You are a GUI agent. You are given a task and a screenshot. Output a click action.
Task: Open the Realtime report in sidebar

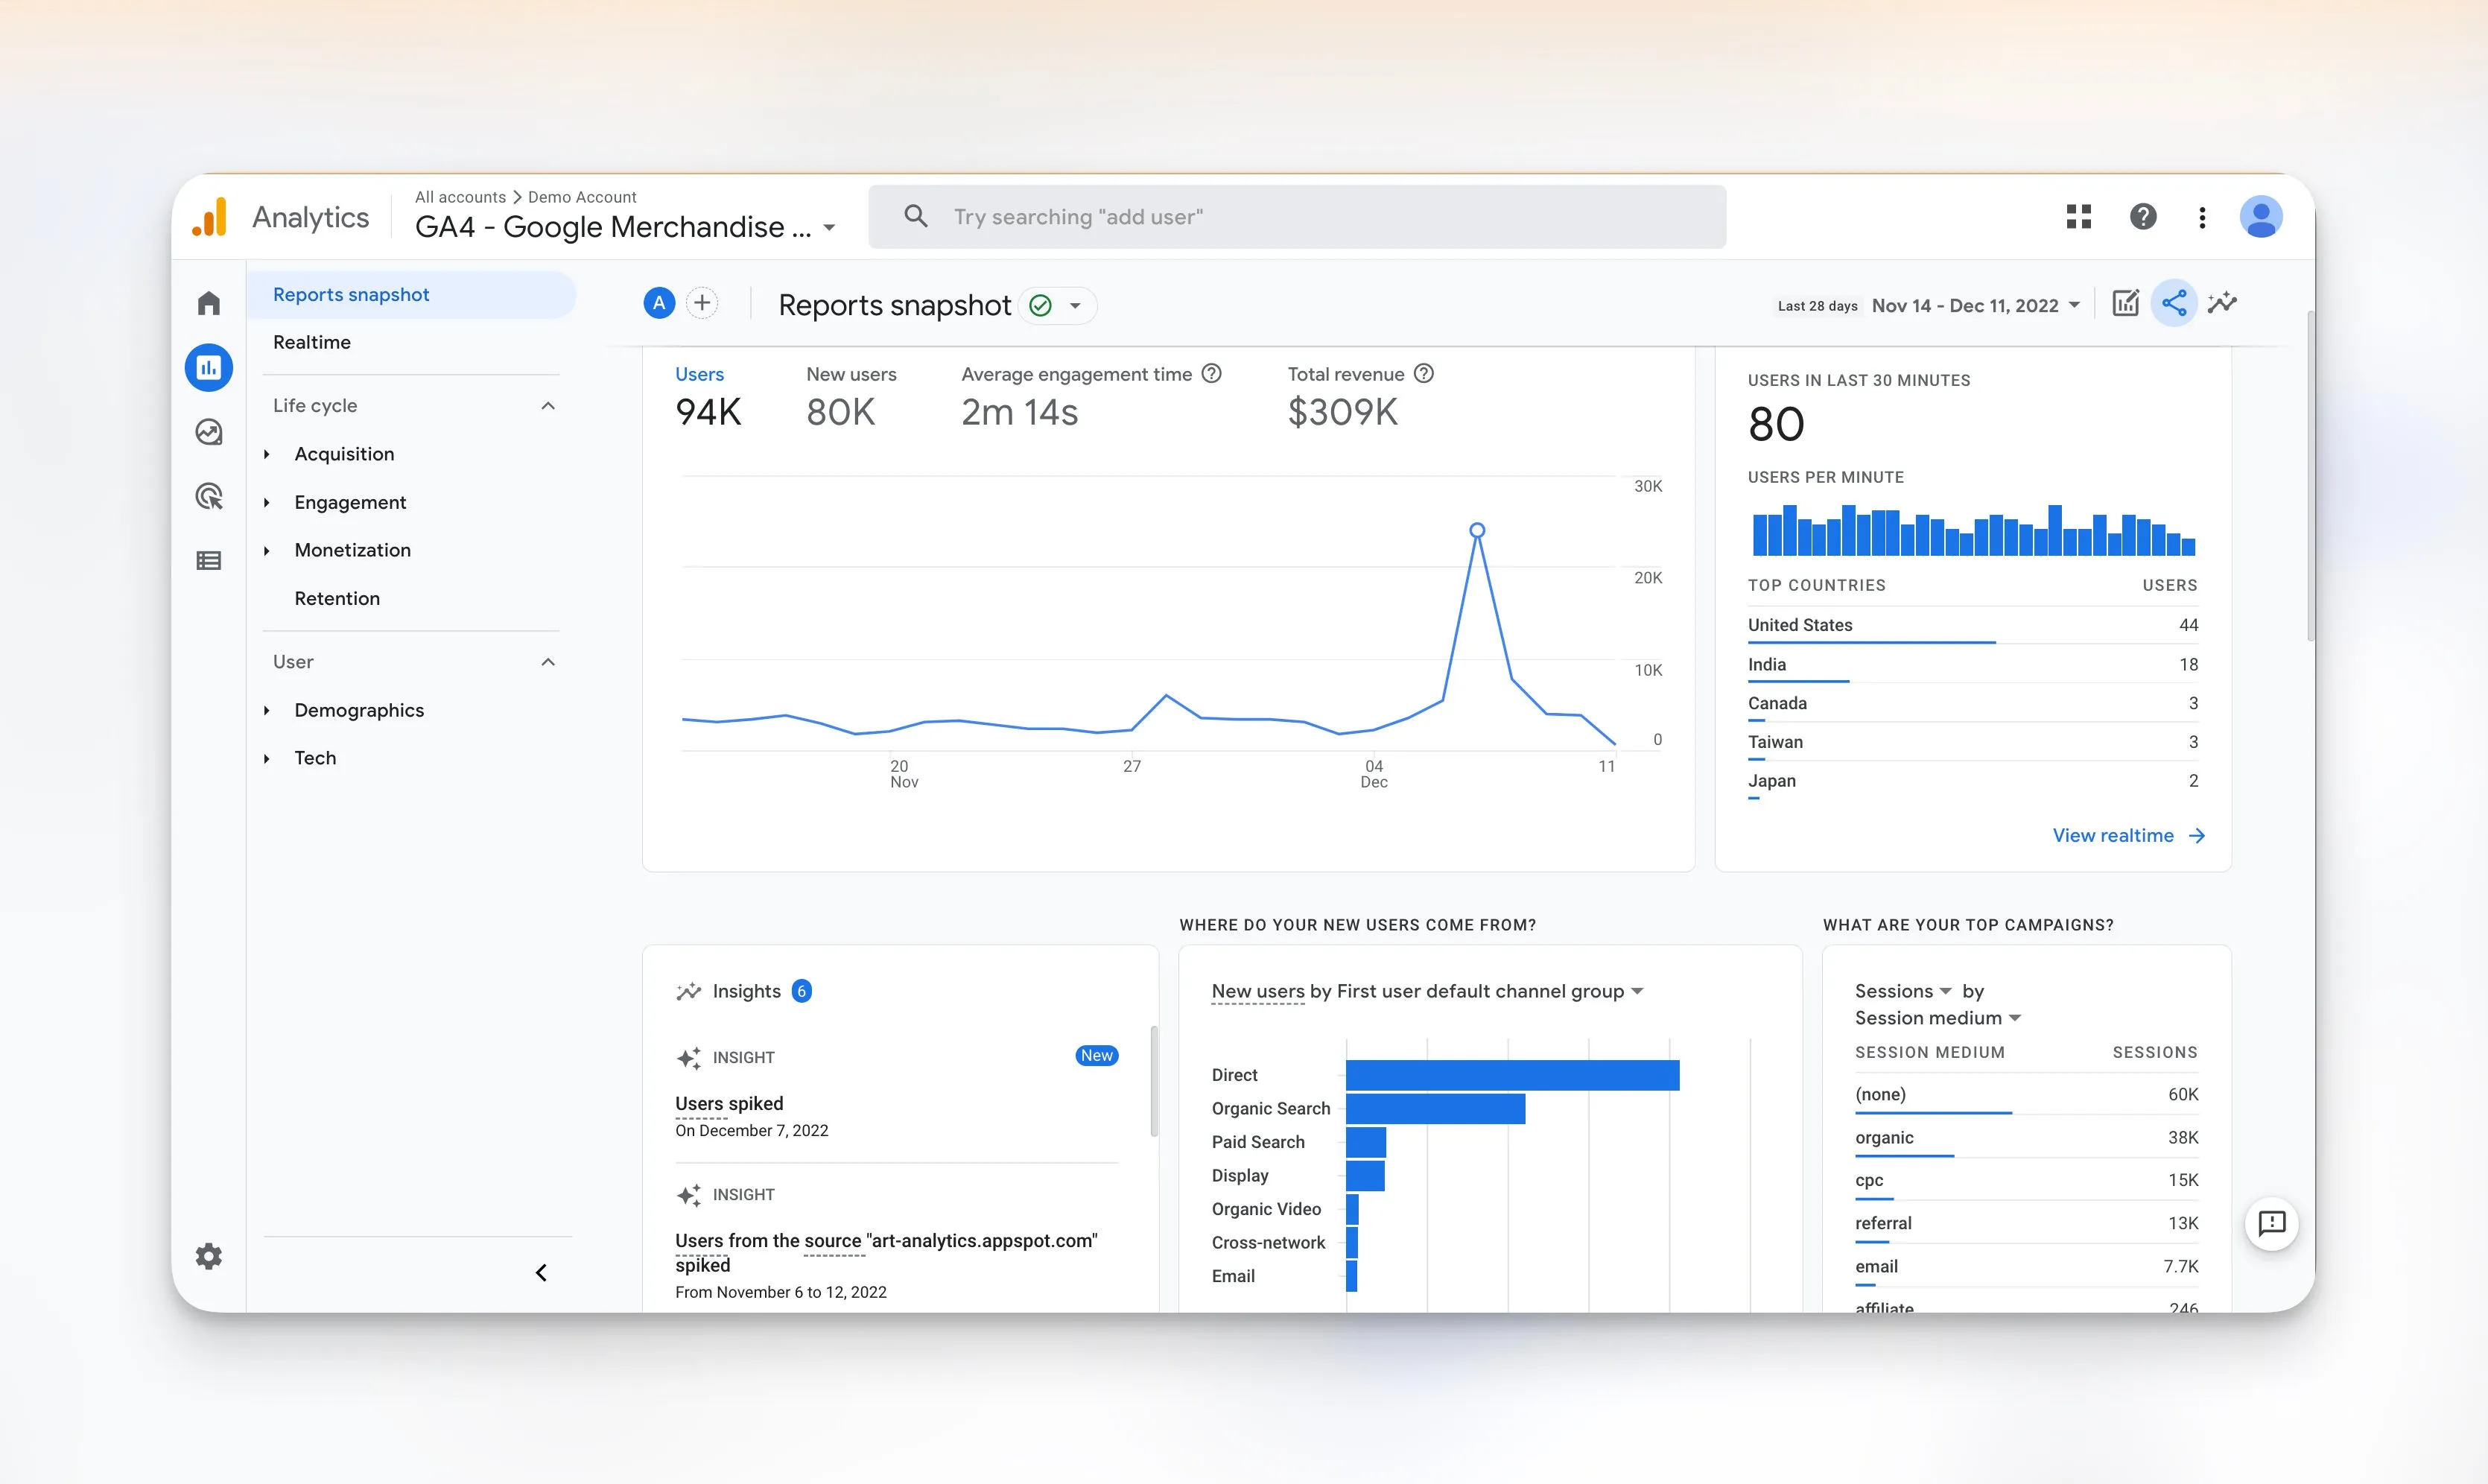click(x=312, y=342)
